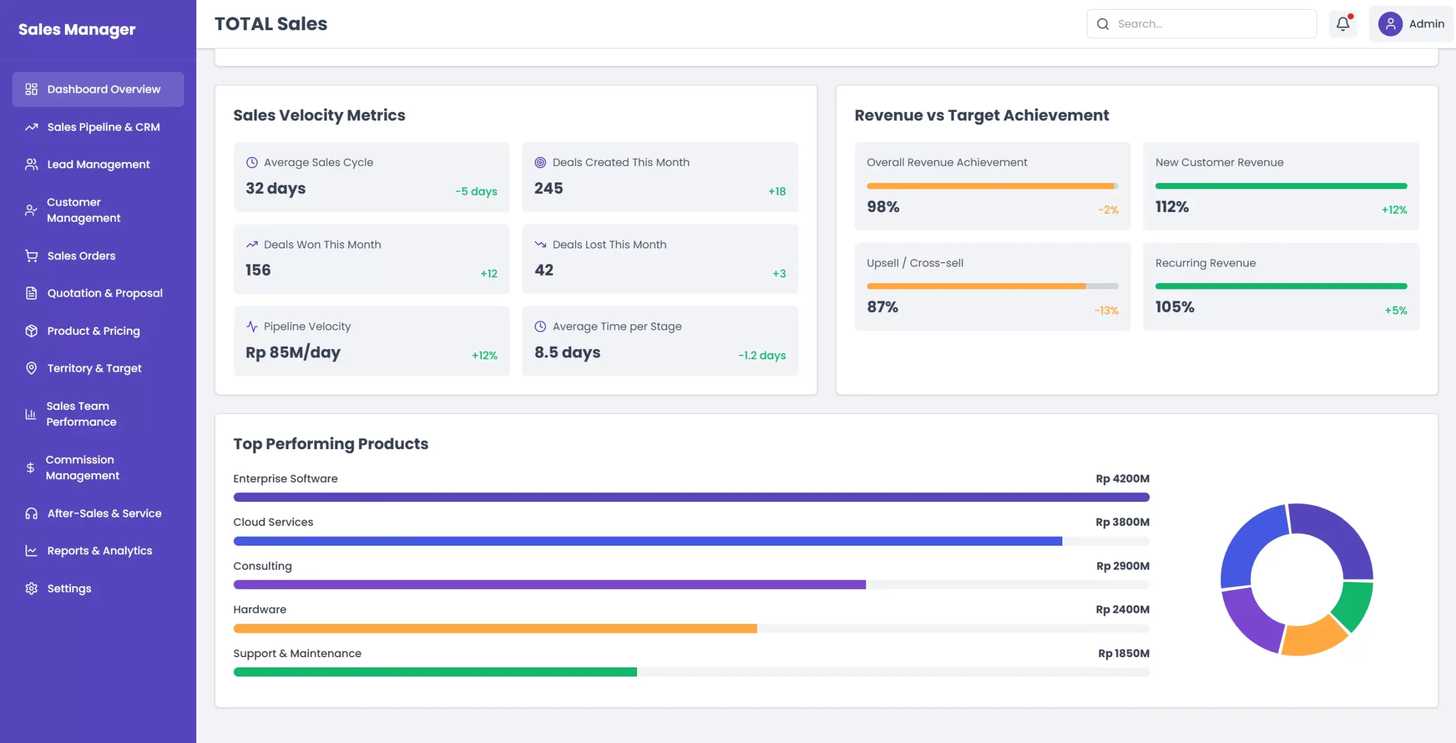Click the Sales Manager logo text

77,29
